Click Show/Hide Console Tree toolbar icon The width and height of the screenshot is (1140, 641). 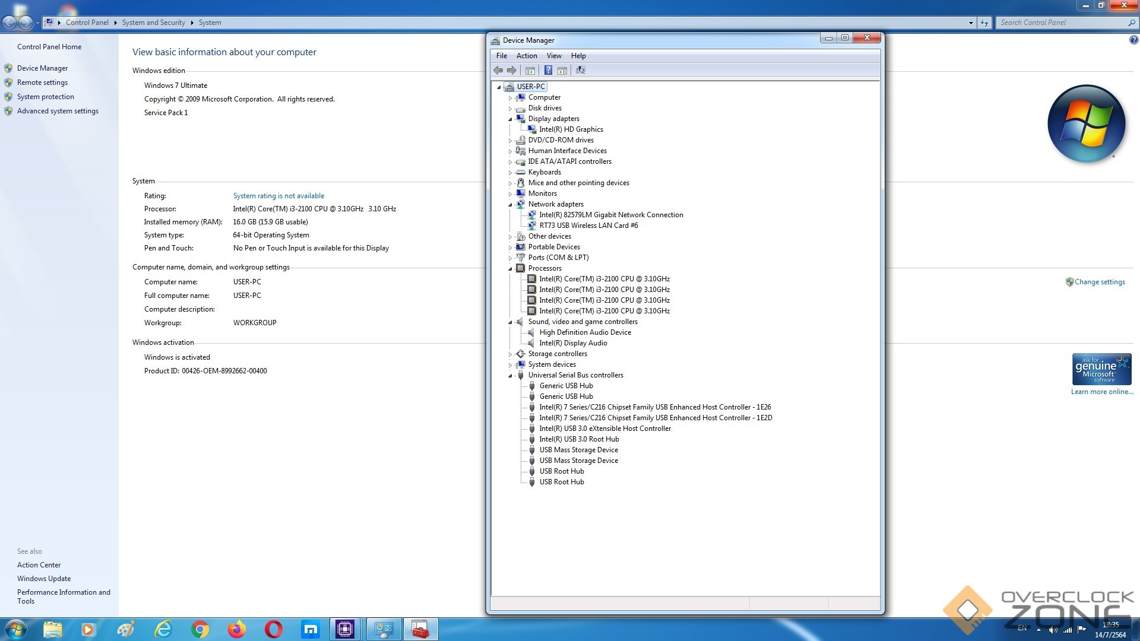[530, 70]
